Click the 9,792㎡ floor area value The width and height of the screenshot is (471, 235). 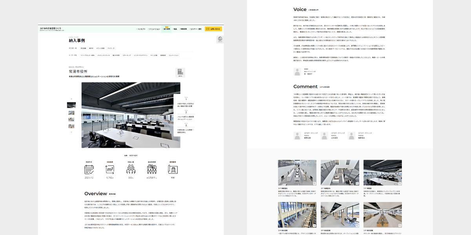point(110,178)
